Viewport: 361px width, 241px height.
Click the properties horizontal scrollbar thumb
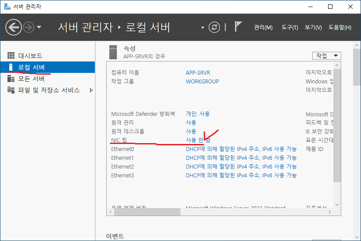pos(148,212)
